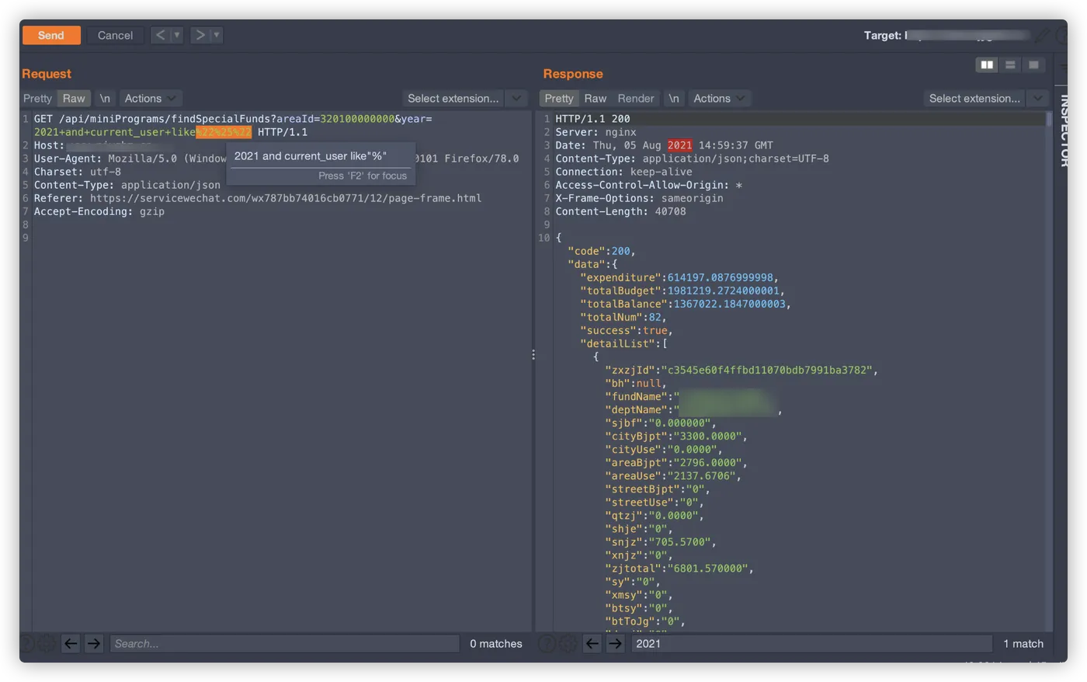This screenshot has width=1087, height=682.
Task: Expand the Request extension chevron arrow
Action: [x=516, y=99]
